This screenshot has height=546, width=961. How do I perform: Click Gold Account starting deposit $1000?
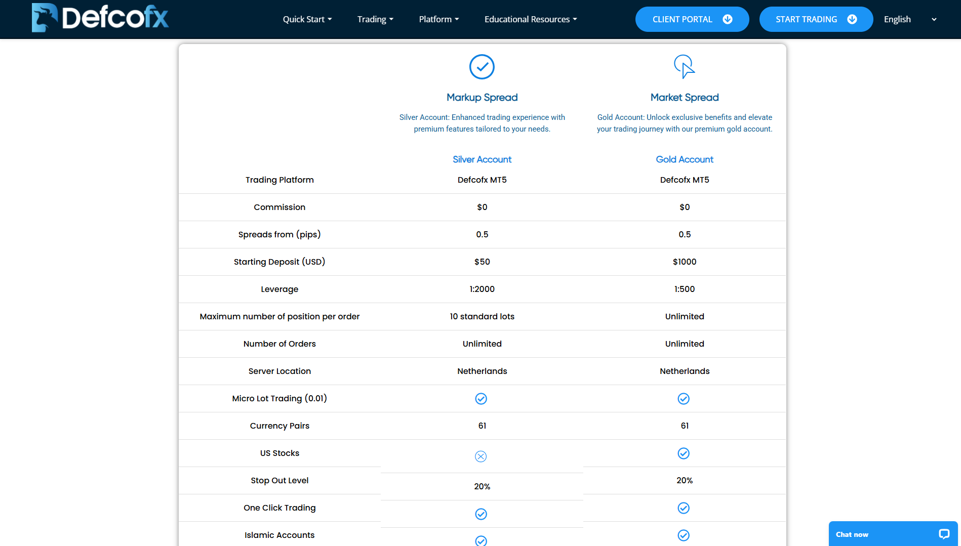[x=685, y=262]
